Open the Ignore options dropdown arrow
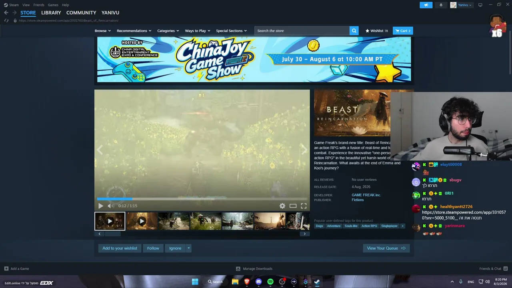The image size is (512, 288). click(189, 248)
